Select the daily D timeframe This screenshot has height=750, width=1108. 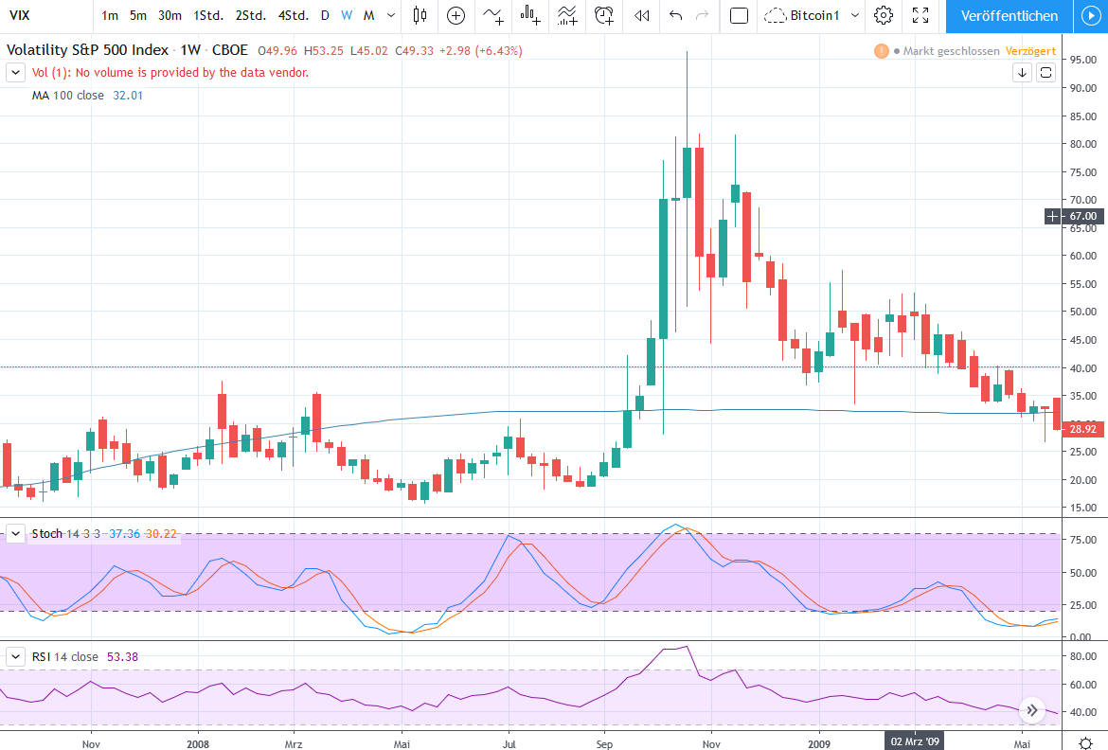[x=325, y=15]
